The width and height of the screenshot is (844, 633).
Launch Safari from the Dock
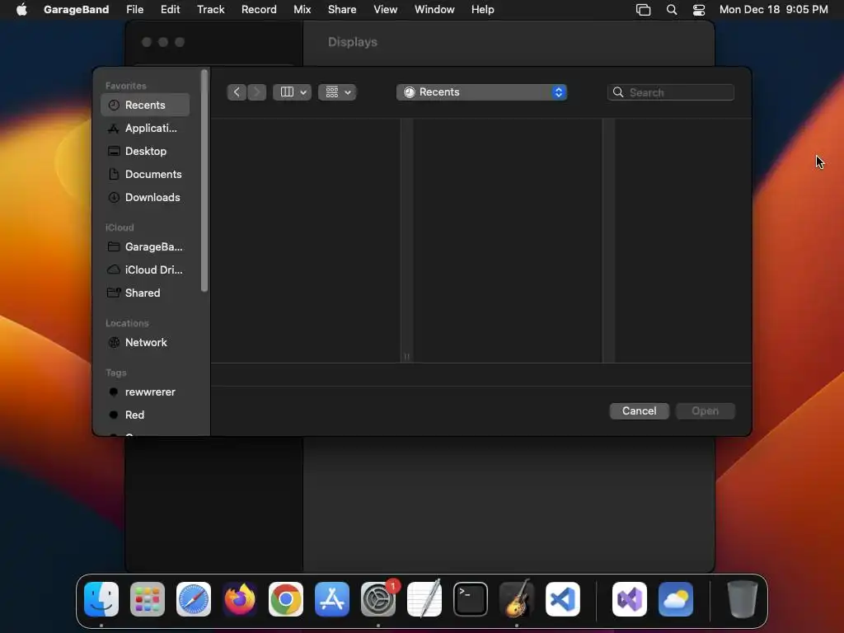point(194,599)
